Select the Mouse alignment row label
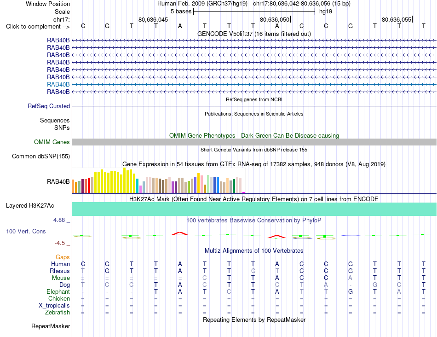Screen dimensions: 437x337 pos(61,278)
